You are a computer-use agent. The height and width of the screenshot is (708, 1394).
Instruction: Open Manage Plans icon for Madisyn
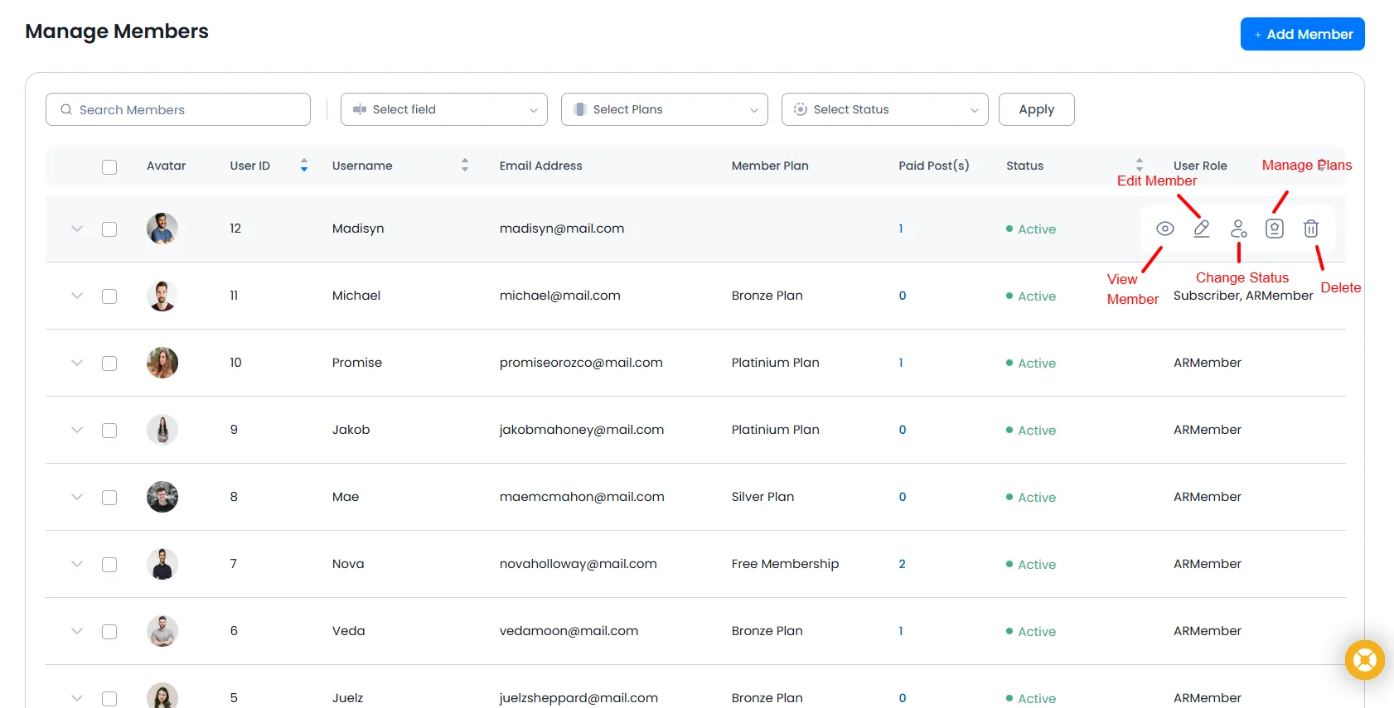point(1275,229)
